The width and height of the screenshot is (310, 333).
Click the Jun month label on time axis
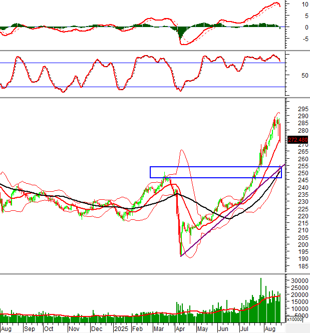coord(223,329)
